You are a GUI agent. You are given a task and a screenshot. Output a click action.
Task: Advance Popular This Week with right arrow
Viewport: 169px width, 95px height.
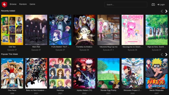coord(166,55)
